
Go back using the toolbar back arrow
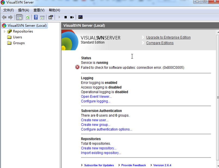click(4, 17)
